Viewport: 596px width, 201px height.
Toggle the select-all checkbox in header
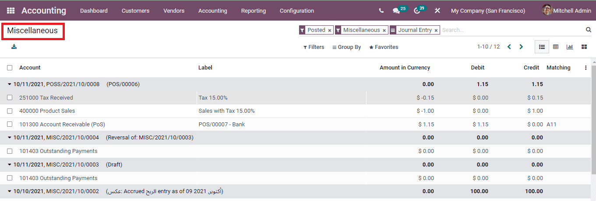pyautogui.click(x=10, y=68)
